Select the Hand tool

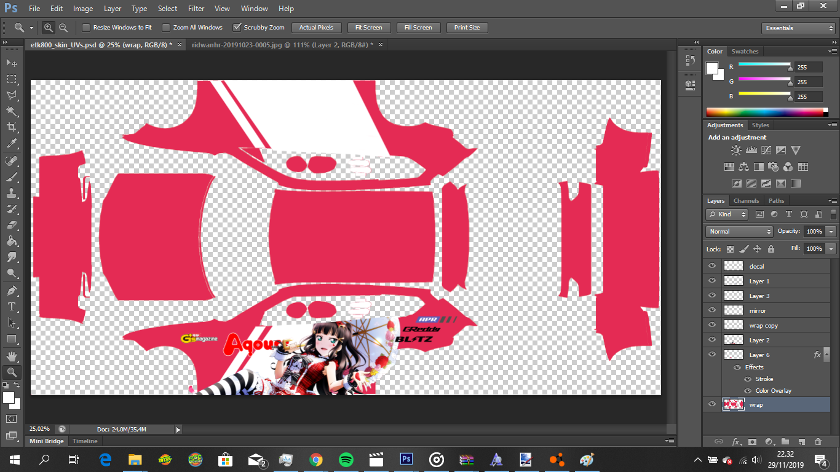tap(12, 356)
